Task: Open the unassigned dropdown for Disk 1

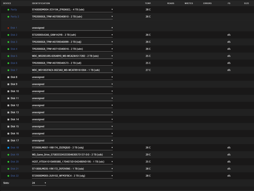Action: (72, 28)
